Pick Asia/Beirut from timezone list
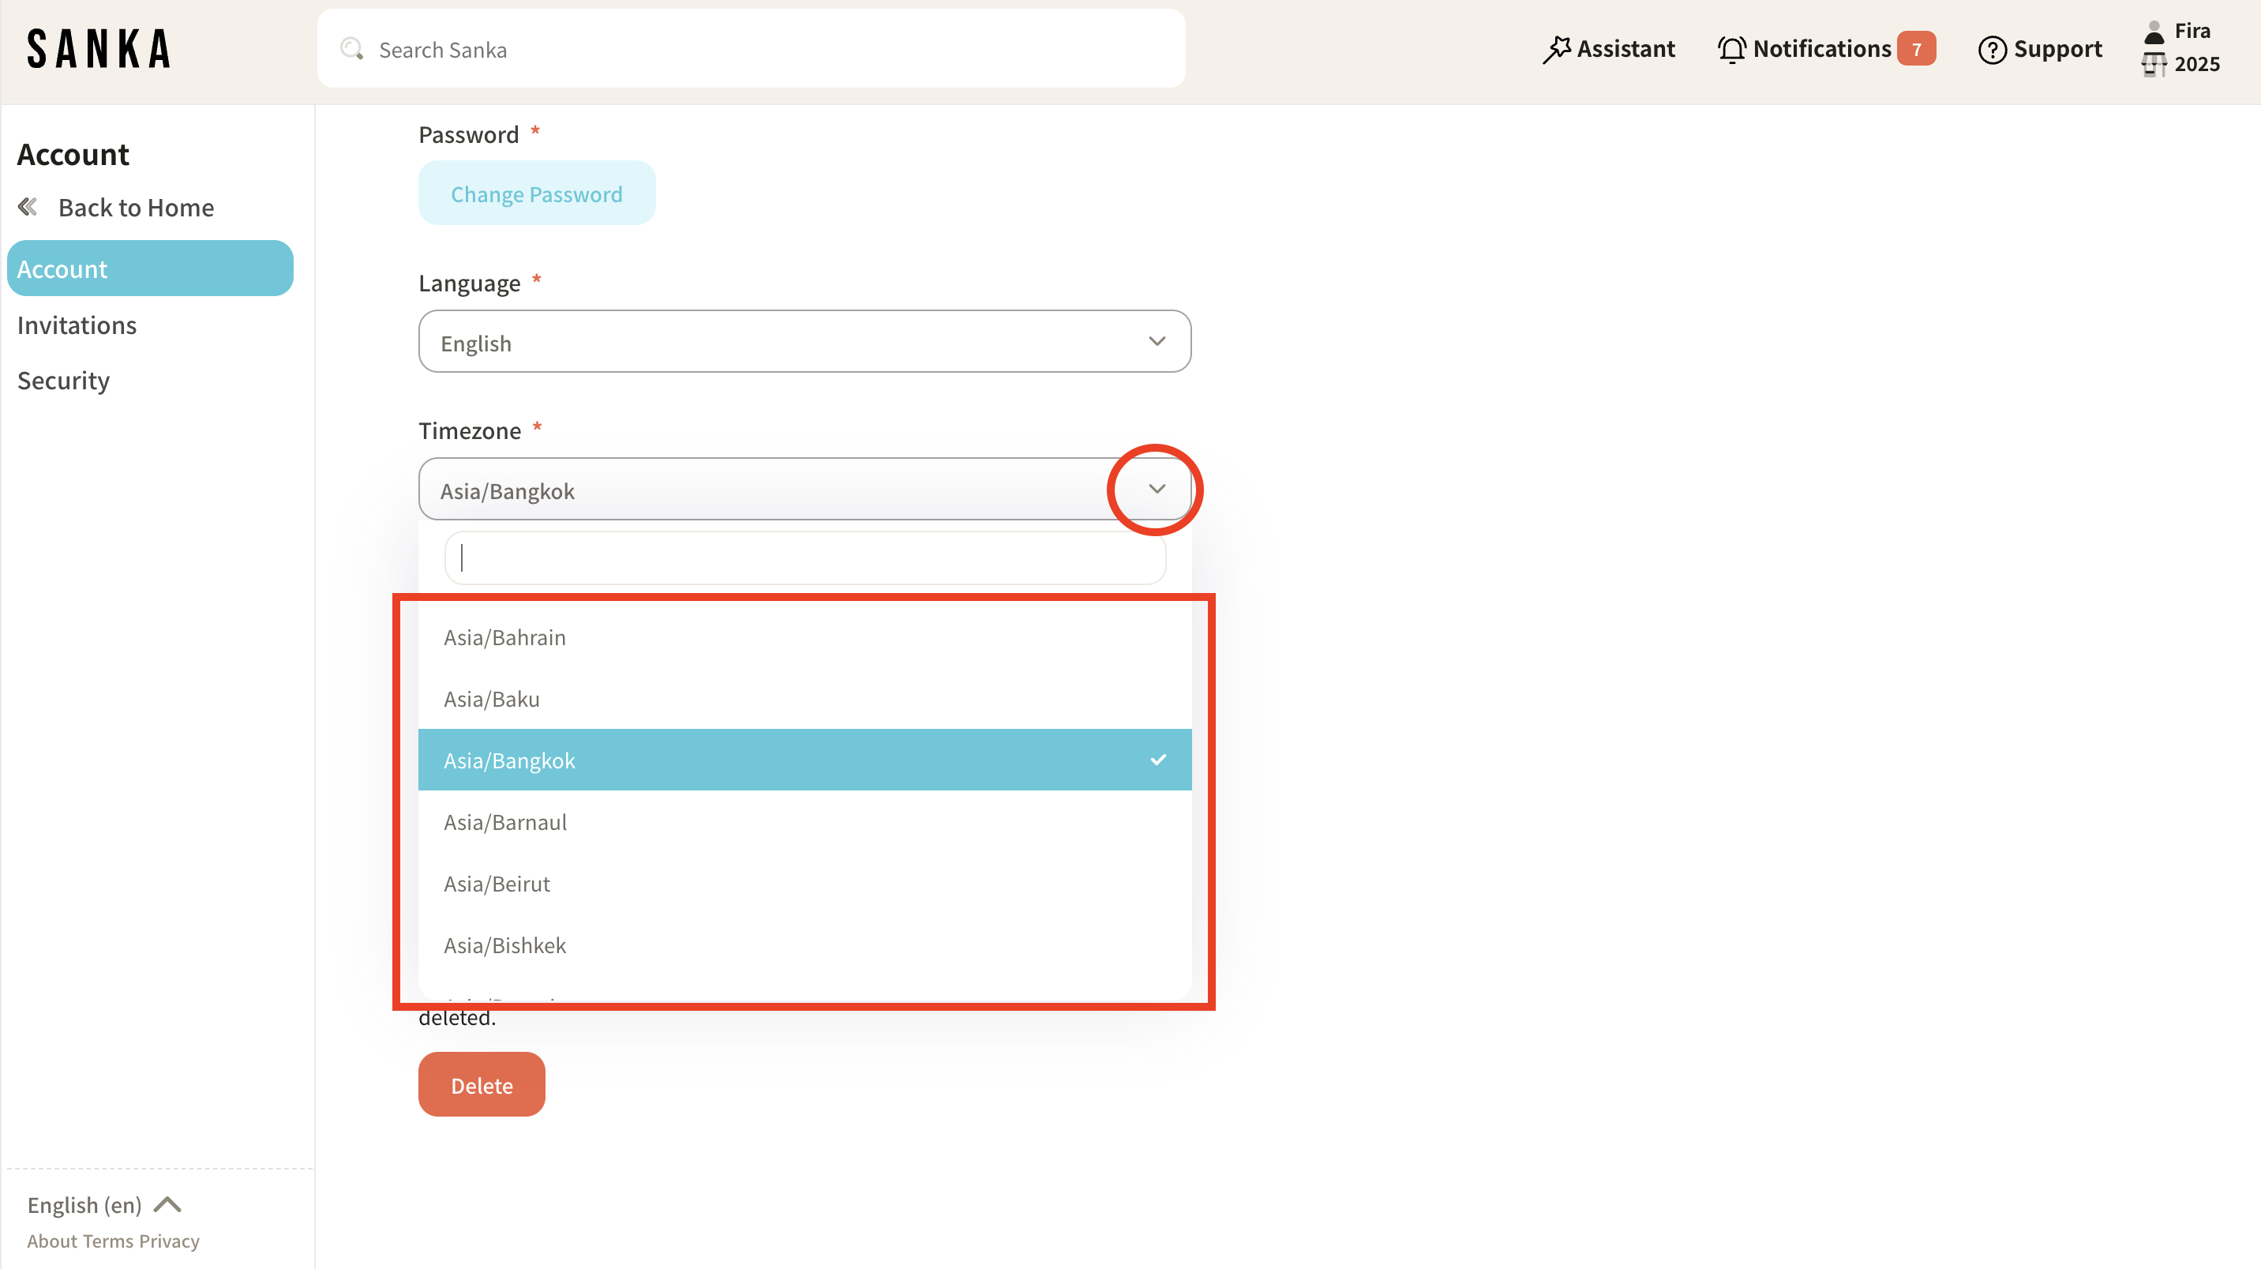 click(x=497, y=884)
